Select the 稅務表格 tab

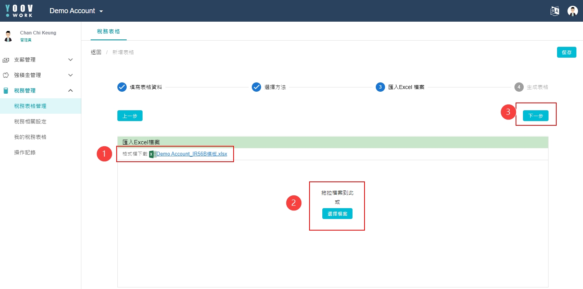(108, 31)
